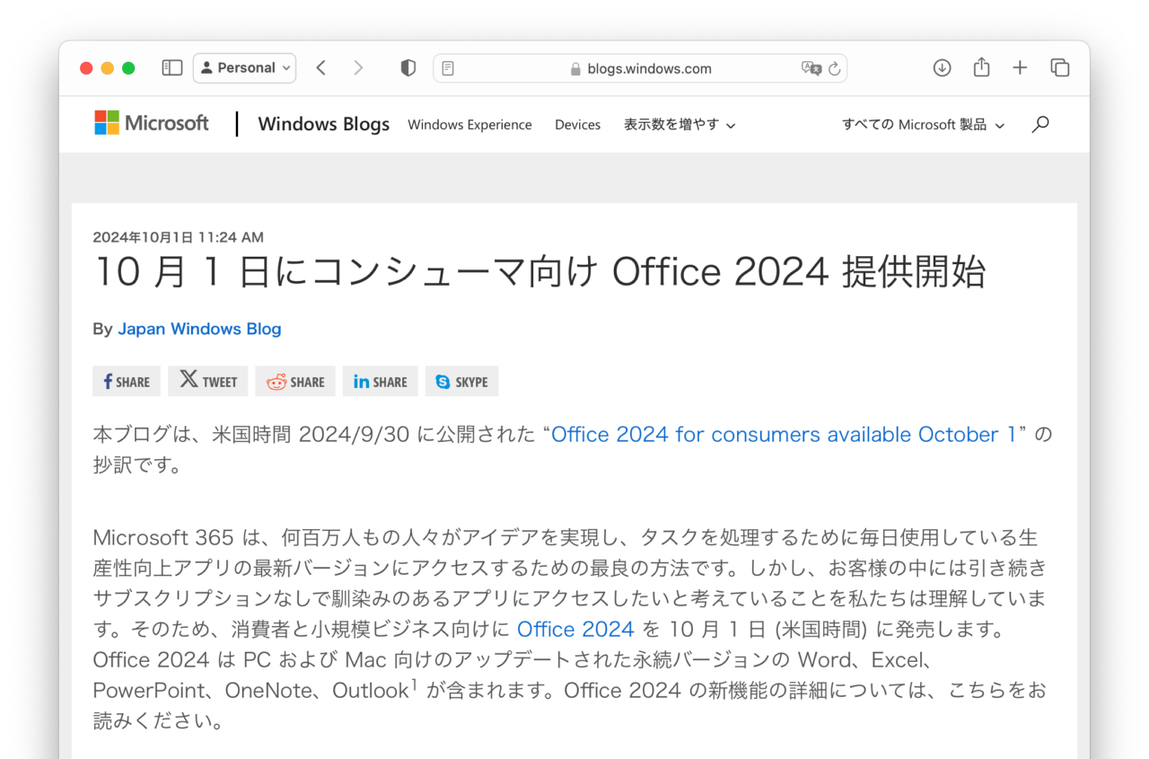Show the tab overview
Viewport: 1149px width, 759px height.
click(x=1060, y=68)
